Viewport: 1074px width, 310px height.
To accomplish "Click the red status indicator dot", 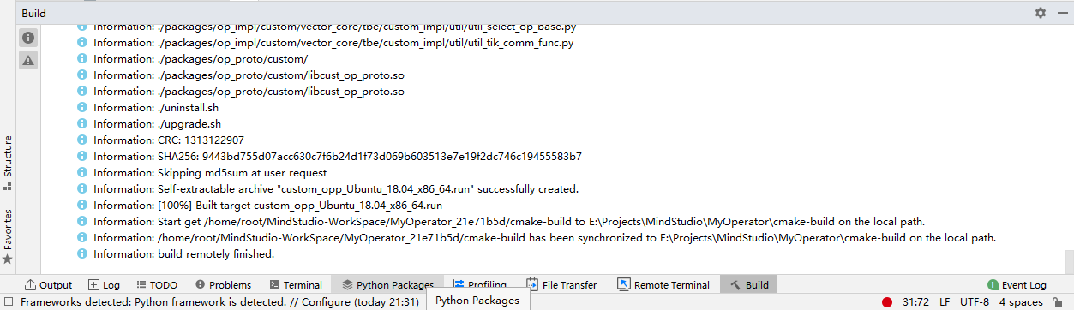I will point(887,302).
